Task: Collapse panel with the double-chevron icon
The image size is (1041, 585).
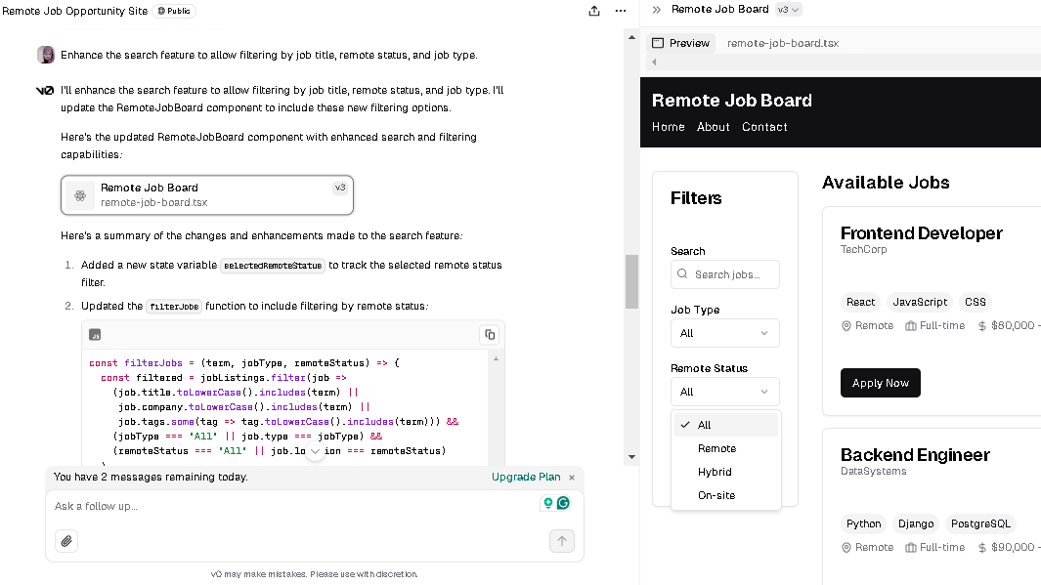Action: [x=657, y=10]
